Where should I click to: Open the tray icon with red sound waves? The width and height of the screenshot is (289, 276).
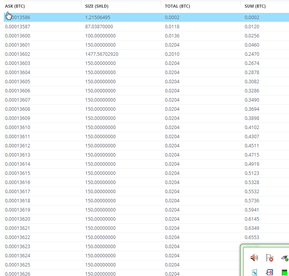(x=270, y=272)
